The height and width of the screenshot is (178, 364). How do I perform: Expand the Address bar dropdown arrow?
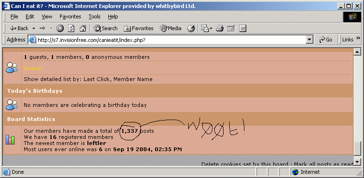click(309, 40)
